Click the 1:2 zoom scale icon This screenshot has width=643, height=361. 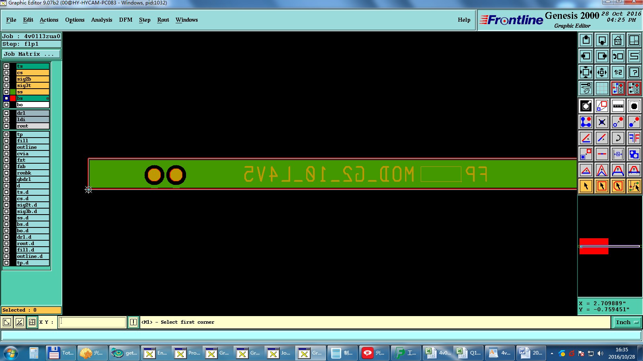pyautogui.click(x=618, y=72)
